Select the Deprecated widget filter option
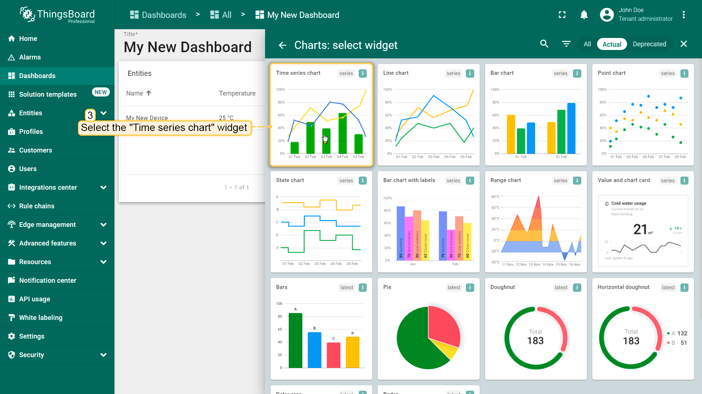This screenshot has width=702, height=394. coord(649,44)
